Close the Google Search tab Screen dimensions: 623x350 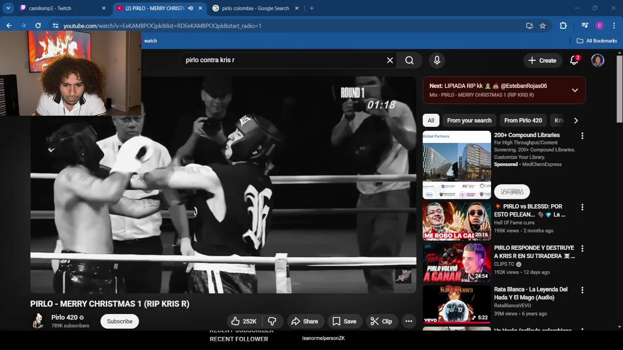pyautogui.click(x=297, y=8)
